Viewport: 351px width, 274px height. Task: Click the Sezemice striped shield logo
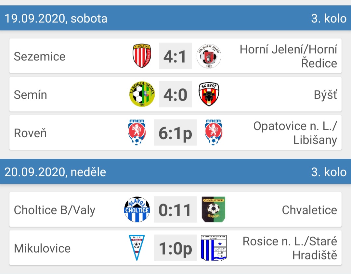tap(142, 56)
